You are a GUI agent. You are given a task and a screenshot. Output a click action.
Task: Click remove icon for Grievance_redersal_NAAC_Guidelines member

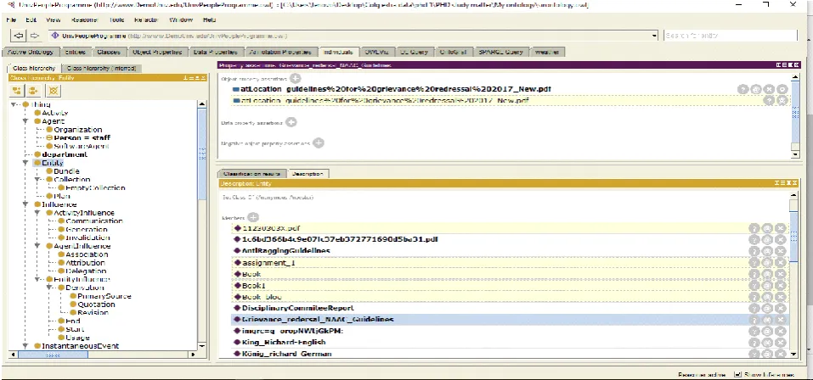coord(781,320)
